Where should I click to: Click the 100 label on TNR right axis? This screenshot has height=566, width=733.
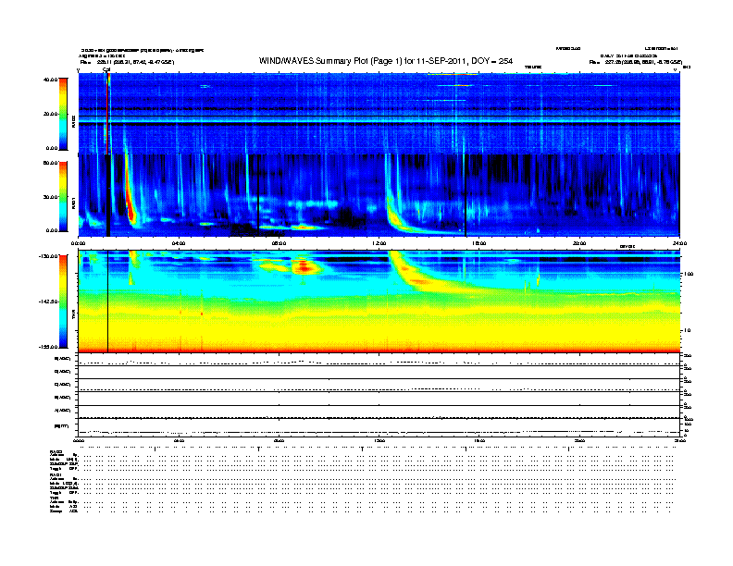coord(689,274)
